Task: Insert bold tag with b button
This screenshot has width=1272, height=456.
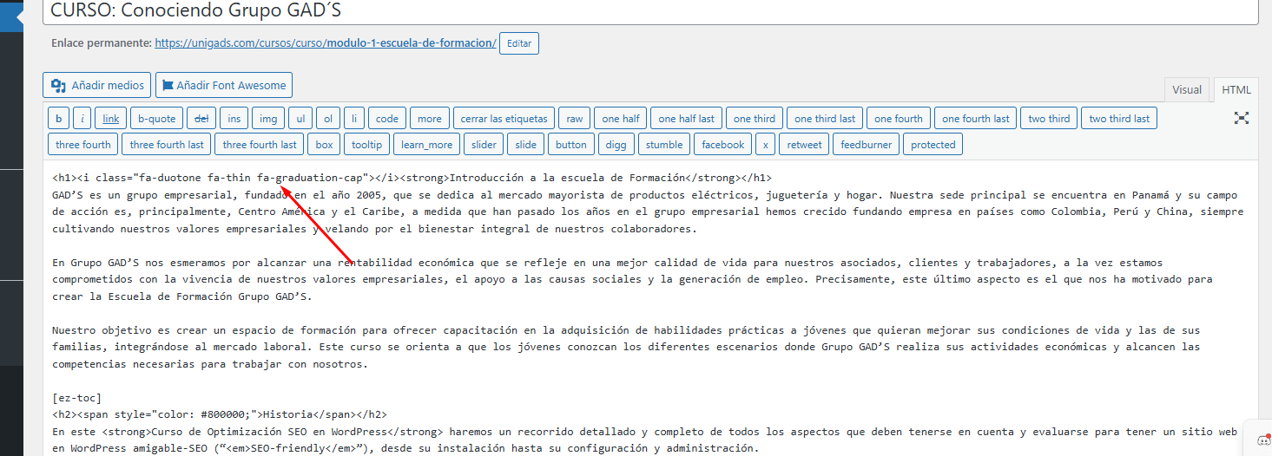Action: pos(59,119)
